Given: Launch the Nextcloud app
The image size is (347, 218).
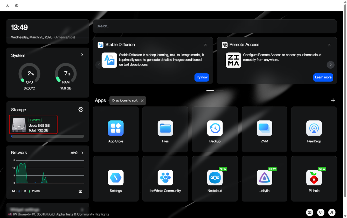Looking at the screenshot, I should click(x=215, y=178).
